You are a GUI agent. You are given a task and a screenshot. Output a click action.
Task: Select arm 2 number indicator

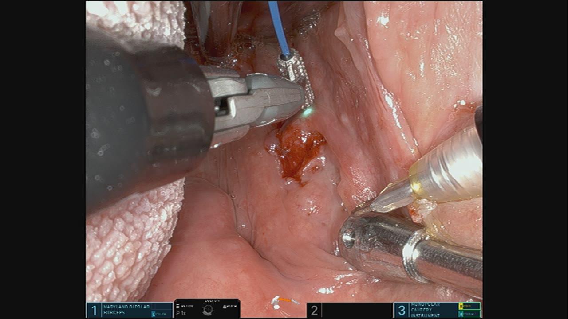pyautogui.click(x=314, y=311)
